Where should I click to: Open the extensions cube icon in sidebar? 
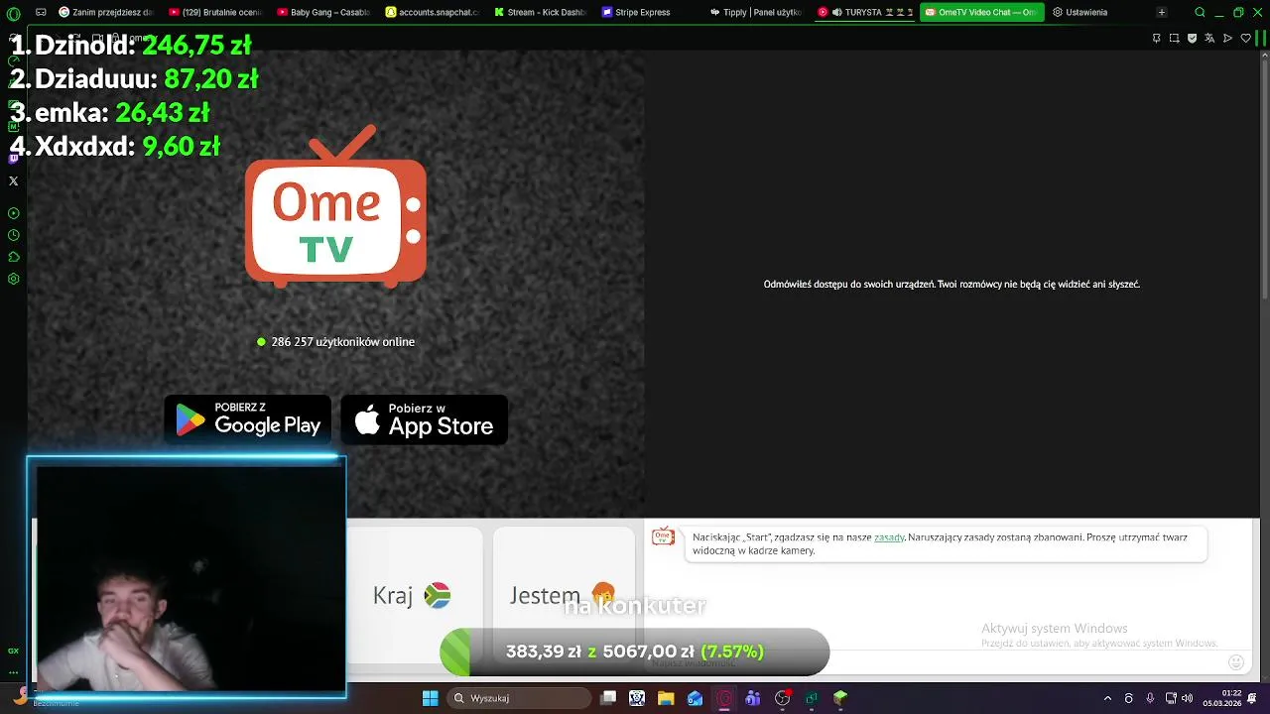point(13,257)
